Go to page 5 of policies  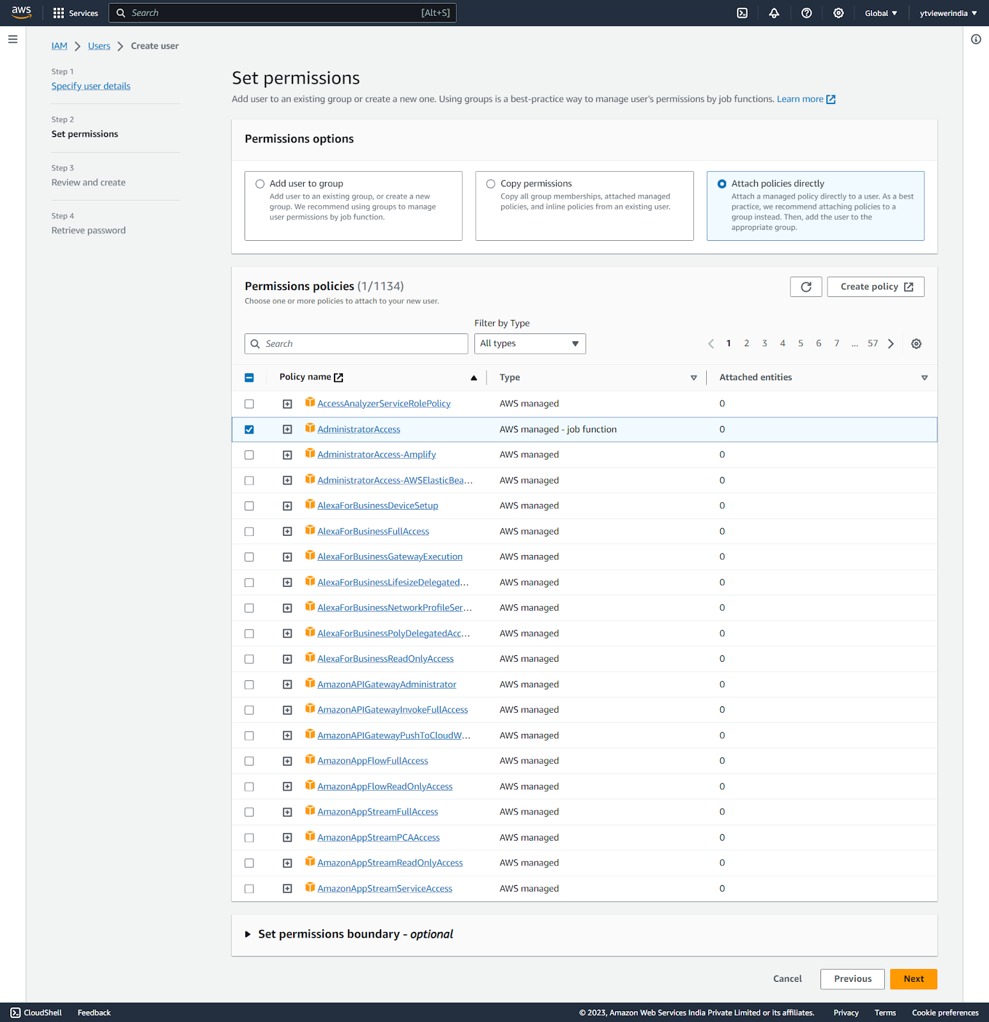click(x=801, y=344)
